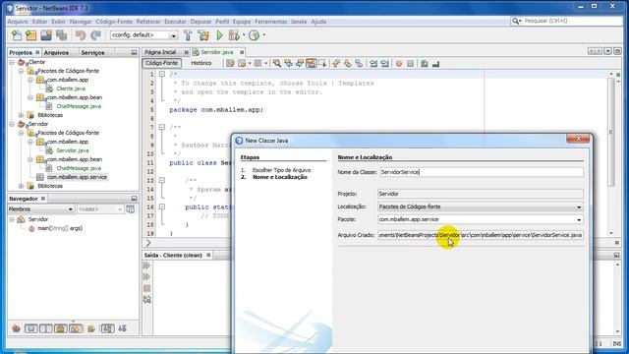
Task: Toggle show fields filter in Navegador bottom bar
Action: (30, 328)
